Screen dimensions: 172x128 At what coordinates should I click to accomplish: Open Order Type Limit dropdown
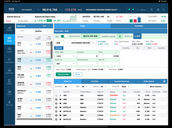pyautogui.click(x=66, y=56)
